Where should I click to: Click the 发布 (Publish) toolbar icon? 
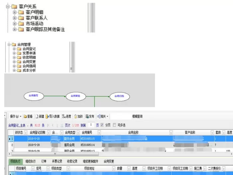pos(87,116)
